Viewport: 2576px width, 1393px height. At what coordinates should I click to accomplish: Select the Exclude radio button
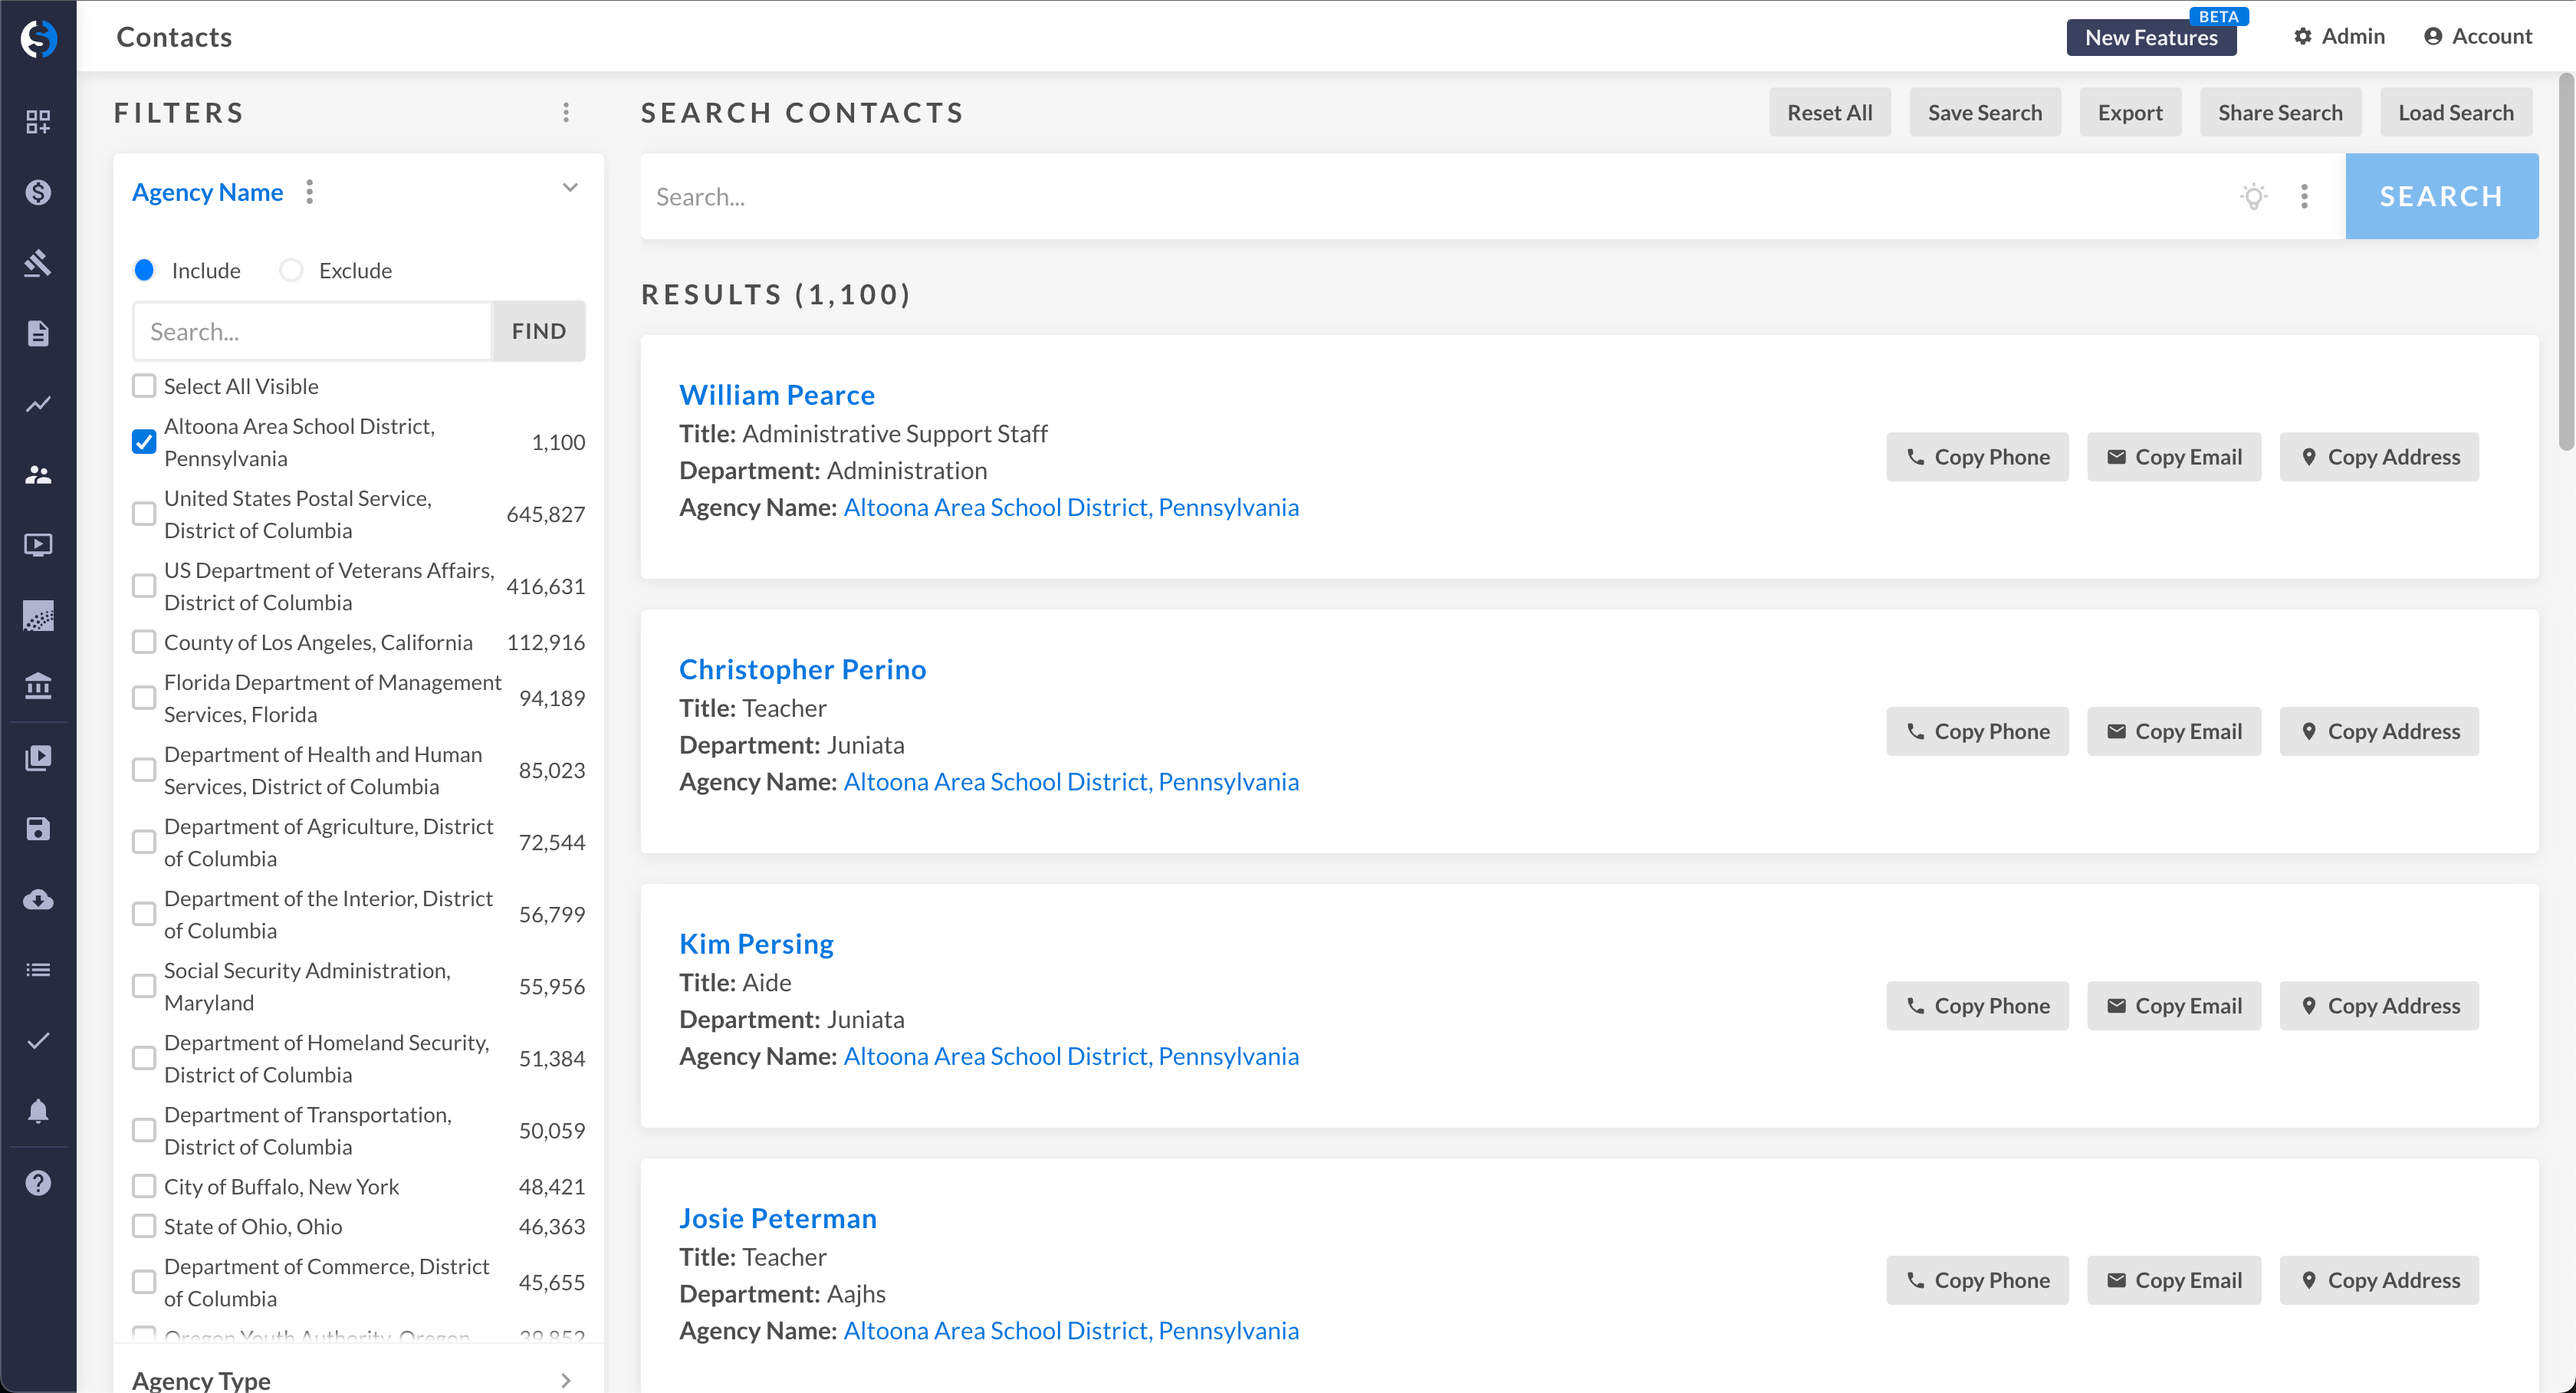point(291,270)
